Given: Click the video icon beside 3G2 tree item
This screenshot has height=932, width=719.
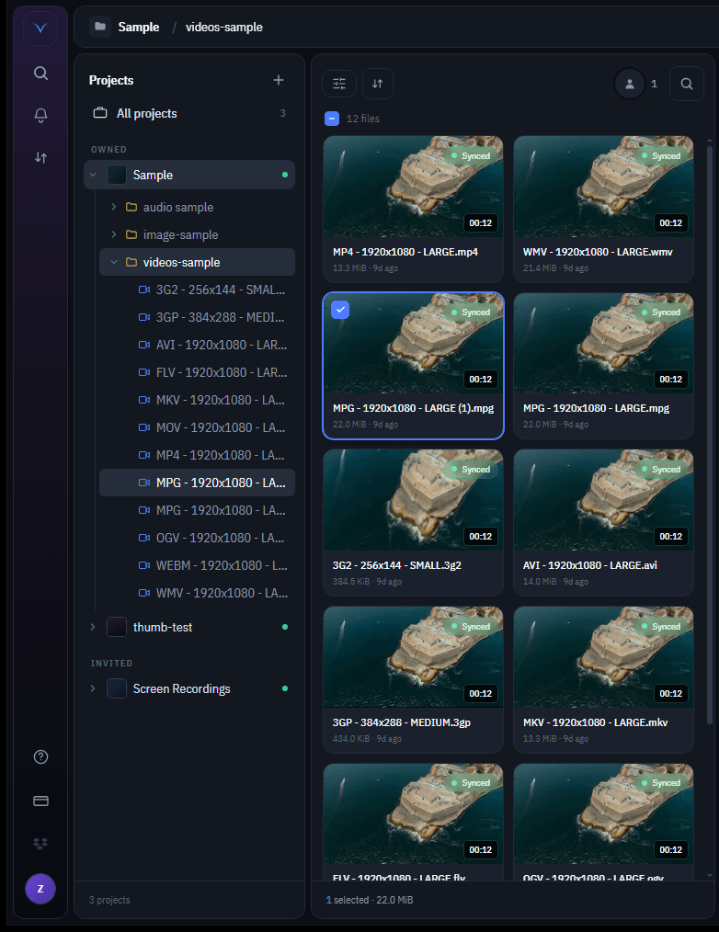Looking at the screenshot, I should (x=144, y=290).
